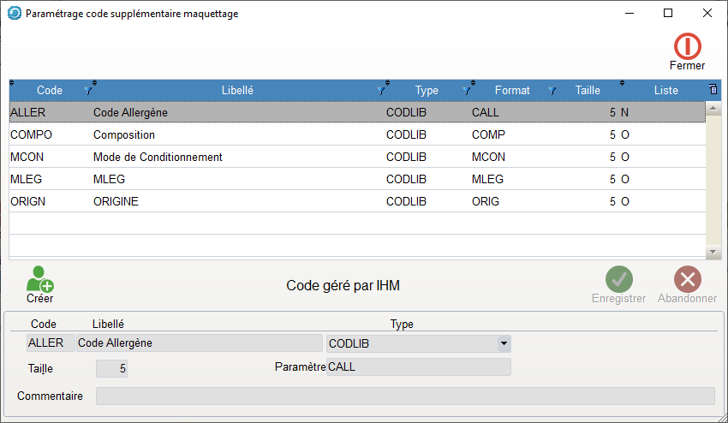Click the Fermer power icon
The width and height of the screenshot is (728, 423).
tap(687, 46)
